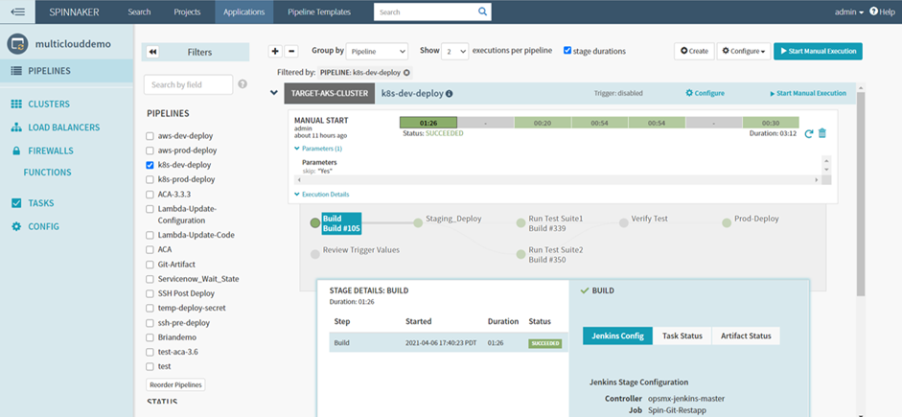Open the executions-per-pipeline count dropdown
This screenshot has height=417, width=902.
click(x=456, y=52)
